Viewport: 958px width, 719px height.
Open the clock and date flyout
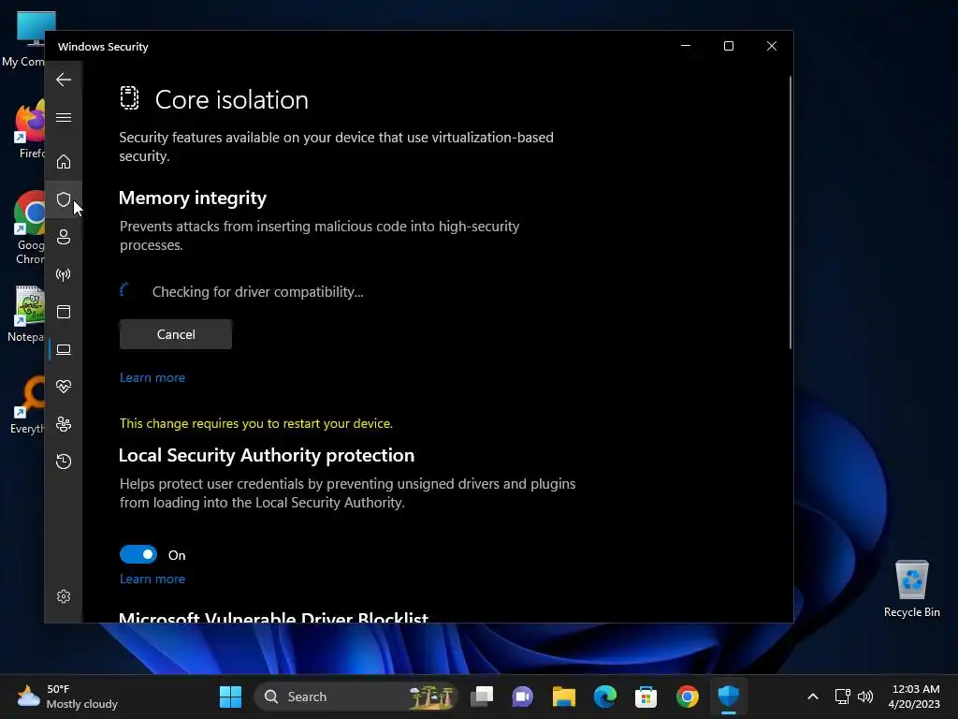914,697
